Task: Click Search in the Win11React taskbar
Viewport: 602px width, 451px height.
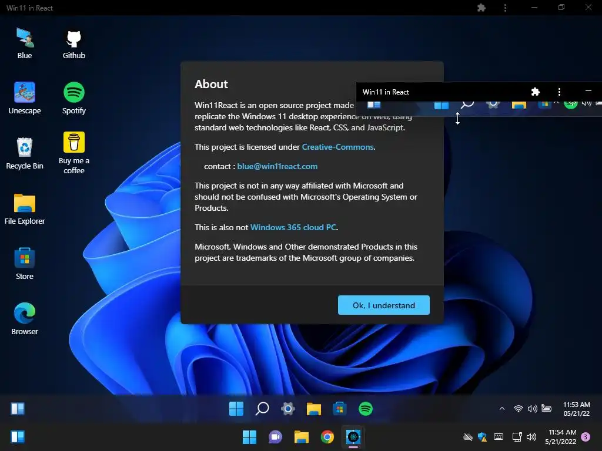Action: click(262, 409)
